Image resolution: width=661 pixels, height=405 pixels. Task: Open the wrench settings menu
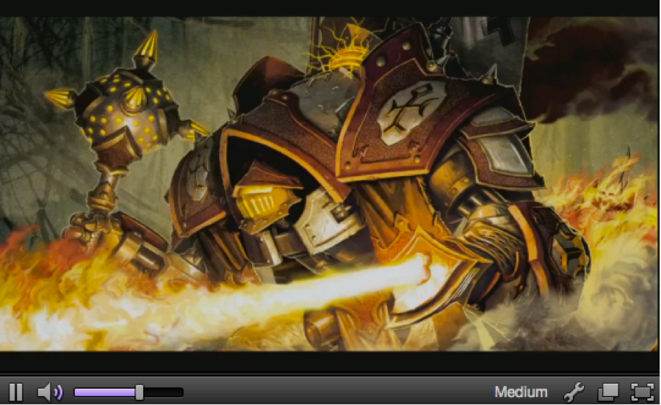(x=574, y=392)
